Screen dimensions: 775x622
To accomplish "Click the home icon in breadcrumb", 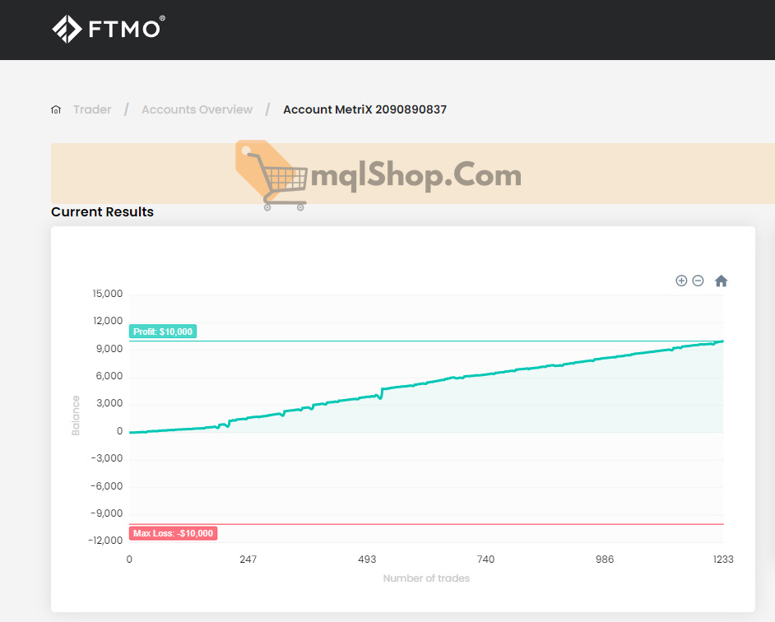I will pos(56,109).
